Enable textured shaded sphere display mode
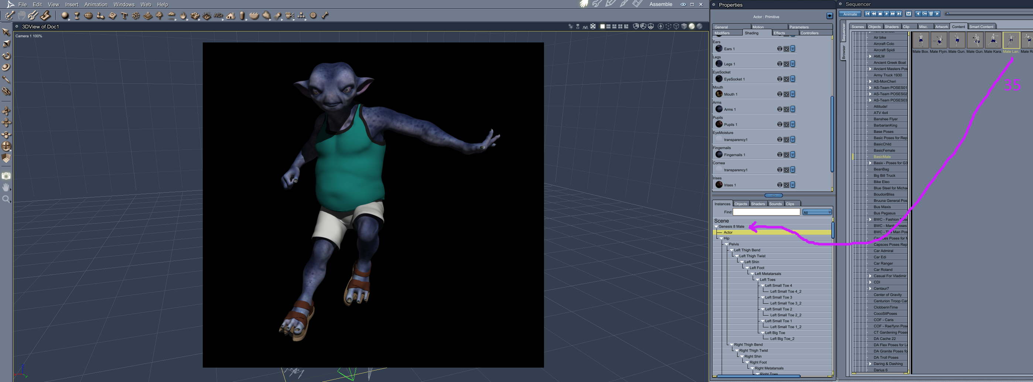 [700, 27]
